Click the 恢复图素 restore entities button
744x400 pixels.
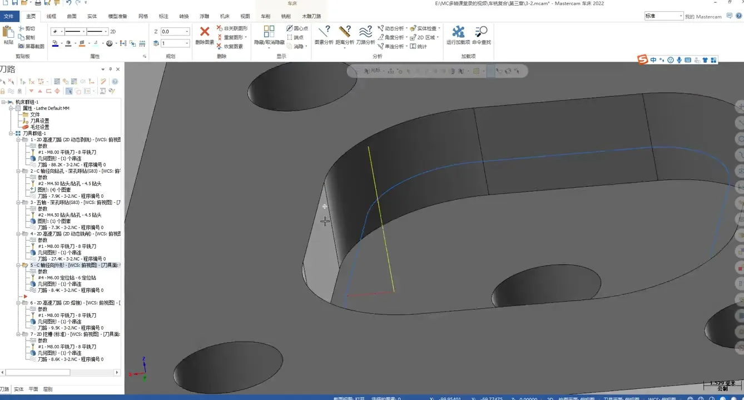[230, 47]
